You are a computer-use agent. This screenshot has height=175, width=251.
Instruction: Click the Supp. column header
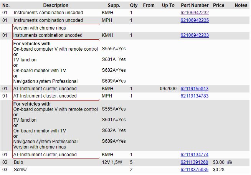coord(114,5)
